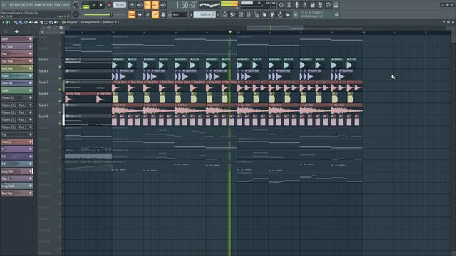Select the playlist draw pencil tool
Viewport: 456px width, 256px height.
click(16, 22)
